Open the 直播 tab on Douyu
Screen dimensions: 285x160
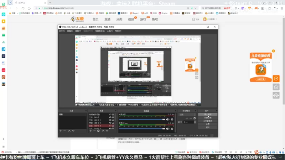[107, 19]
